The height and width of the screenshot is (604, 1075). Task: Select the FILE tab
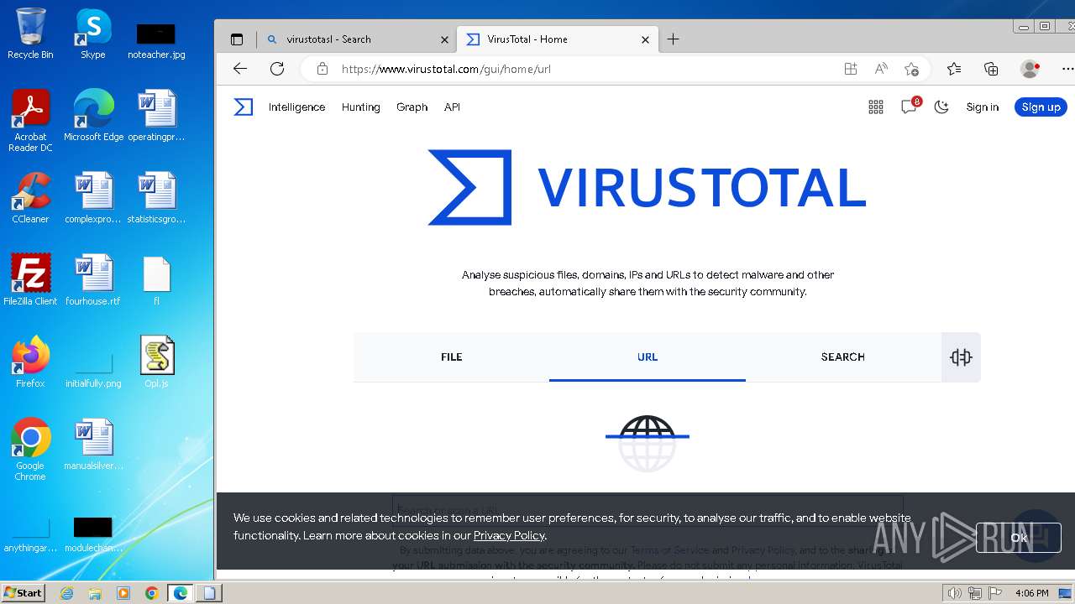[452, 357]
